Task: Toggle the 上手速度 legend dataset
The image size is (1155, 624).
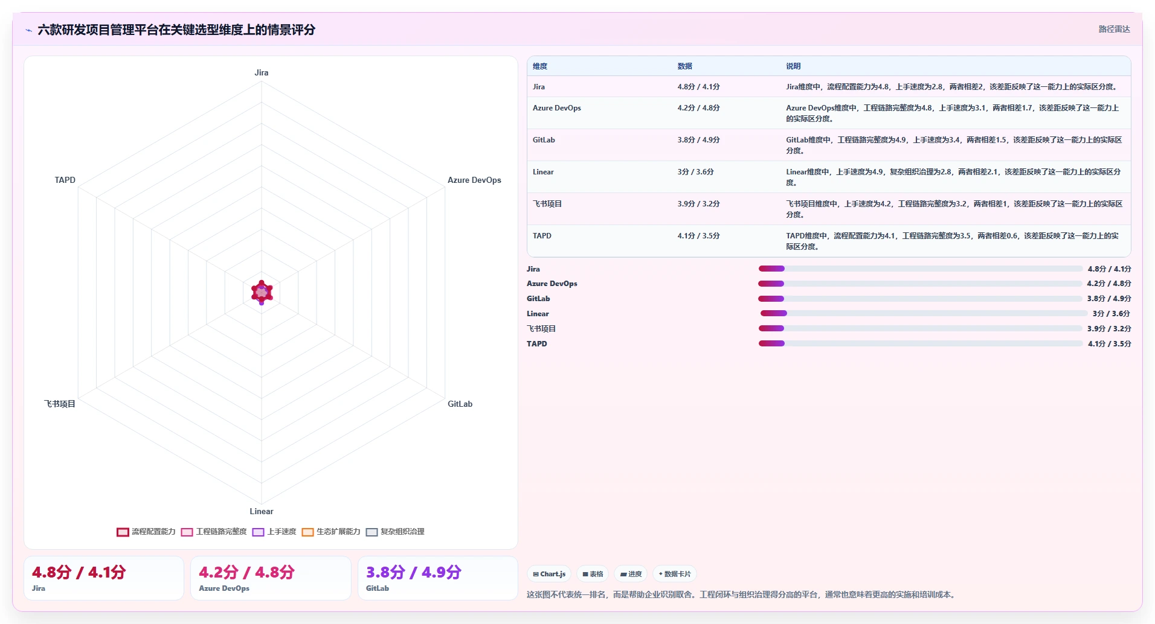Action: click(274, 532)
